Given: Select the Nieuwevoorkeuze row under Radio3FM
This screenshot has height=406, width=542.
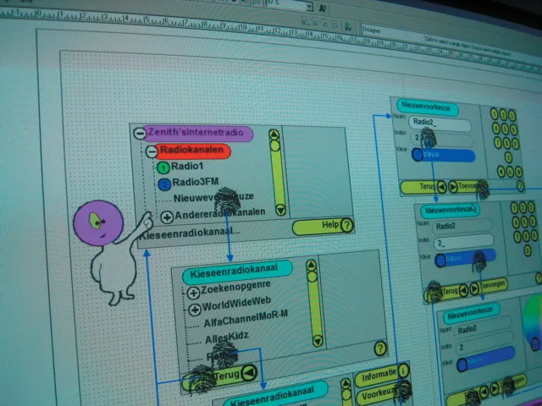Looking at the screenshot, I should click(x=213, y=198).
